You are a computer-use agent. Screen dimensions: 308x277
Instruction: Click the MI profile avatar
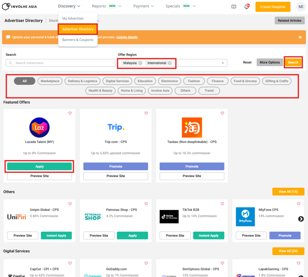300,7
